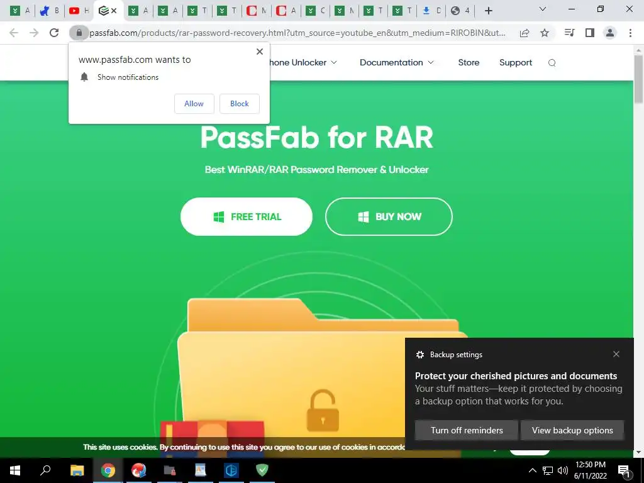Click the scrollbar up arrow
Viewport: 644px width, 483px height.
[639, 50]
